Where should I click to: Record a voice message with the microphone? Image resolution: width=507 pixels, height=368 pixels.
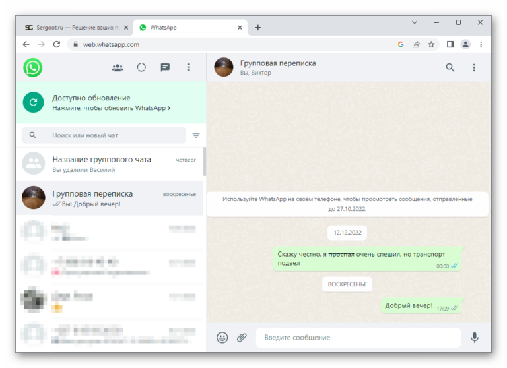[475, 338]
